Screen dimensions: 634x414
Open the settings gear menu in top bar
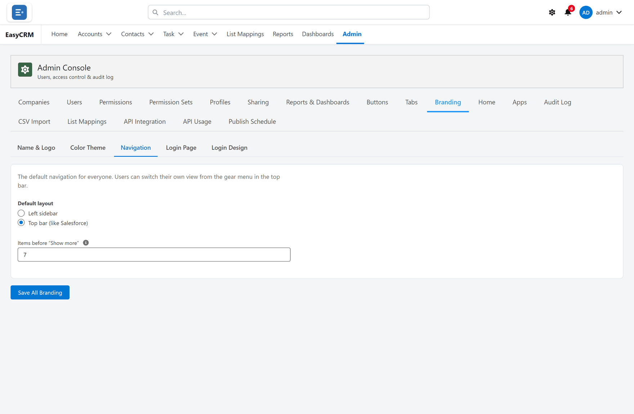click(552, 13)
